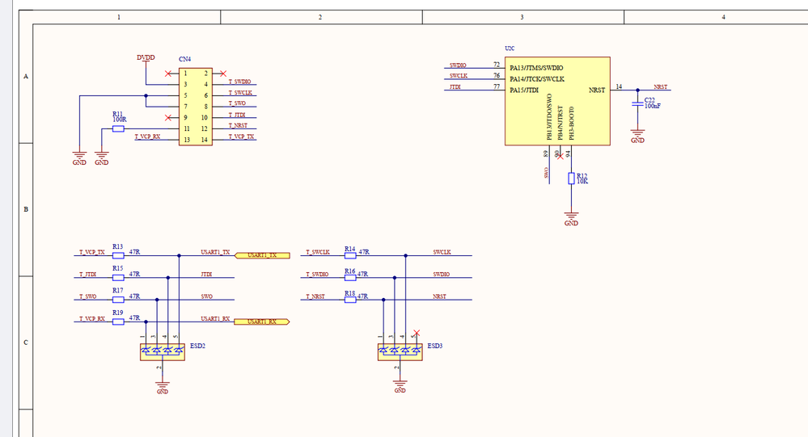The height and width of the screenshot is (437, 808).
Task: Select T_SWCLK net label at CN4 pin 6
Action: pos(240,93)
